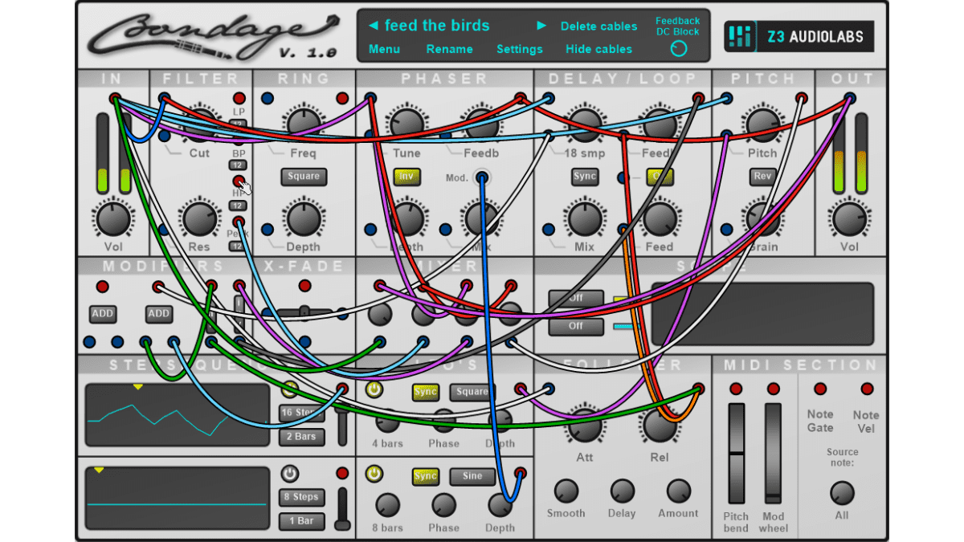Click Delete cables
This screenshot has height=542, width=964.
pos(598,26)
